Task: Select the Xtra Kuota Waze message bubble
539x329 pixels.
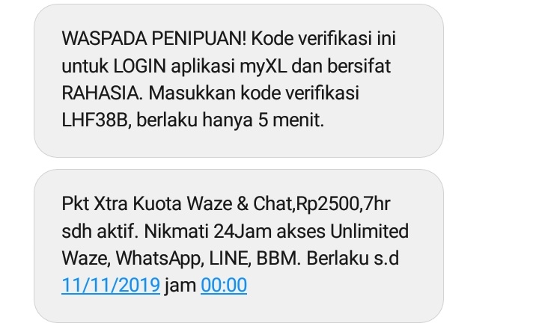Action: (239, 246)
